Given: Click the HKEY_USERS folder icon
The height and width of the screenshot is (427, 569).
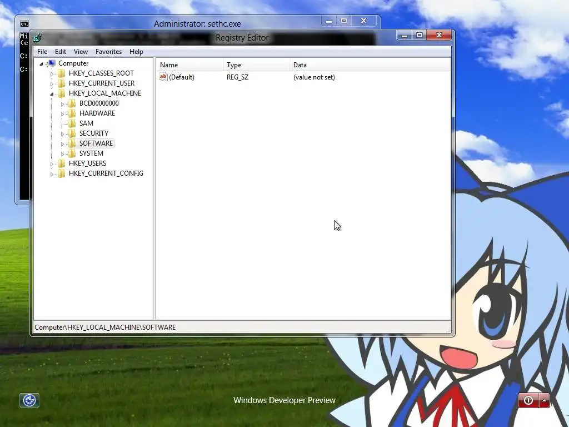Looking at the screenshot, I should coord(62,163).
